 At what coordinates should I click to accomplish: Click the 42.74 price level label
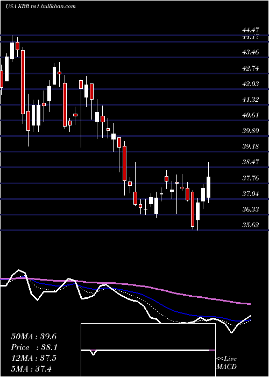click(251, 68)
